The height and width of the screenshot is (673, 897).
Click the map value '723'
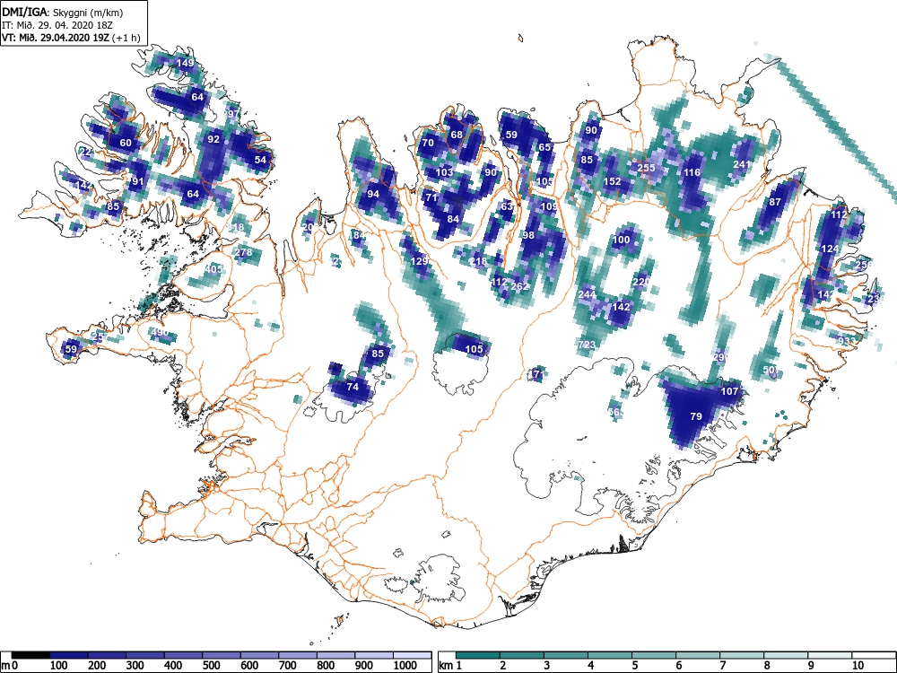click(587, 345)
